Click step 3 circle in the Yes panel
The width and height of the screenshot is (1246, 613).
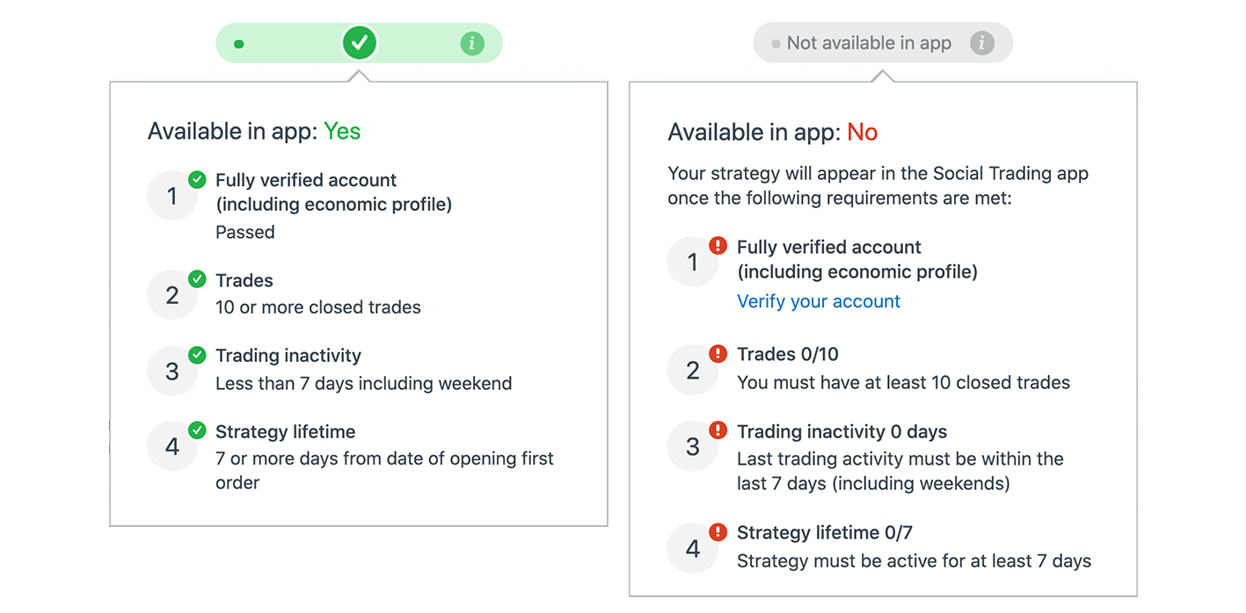[171, 371]
